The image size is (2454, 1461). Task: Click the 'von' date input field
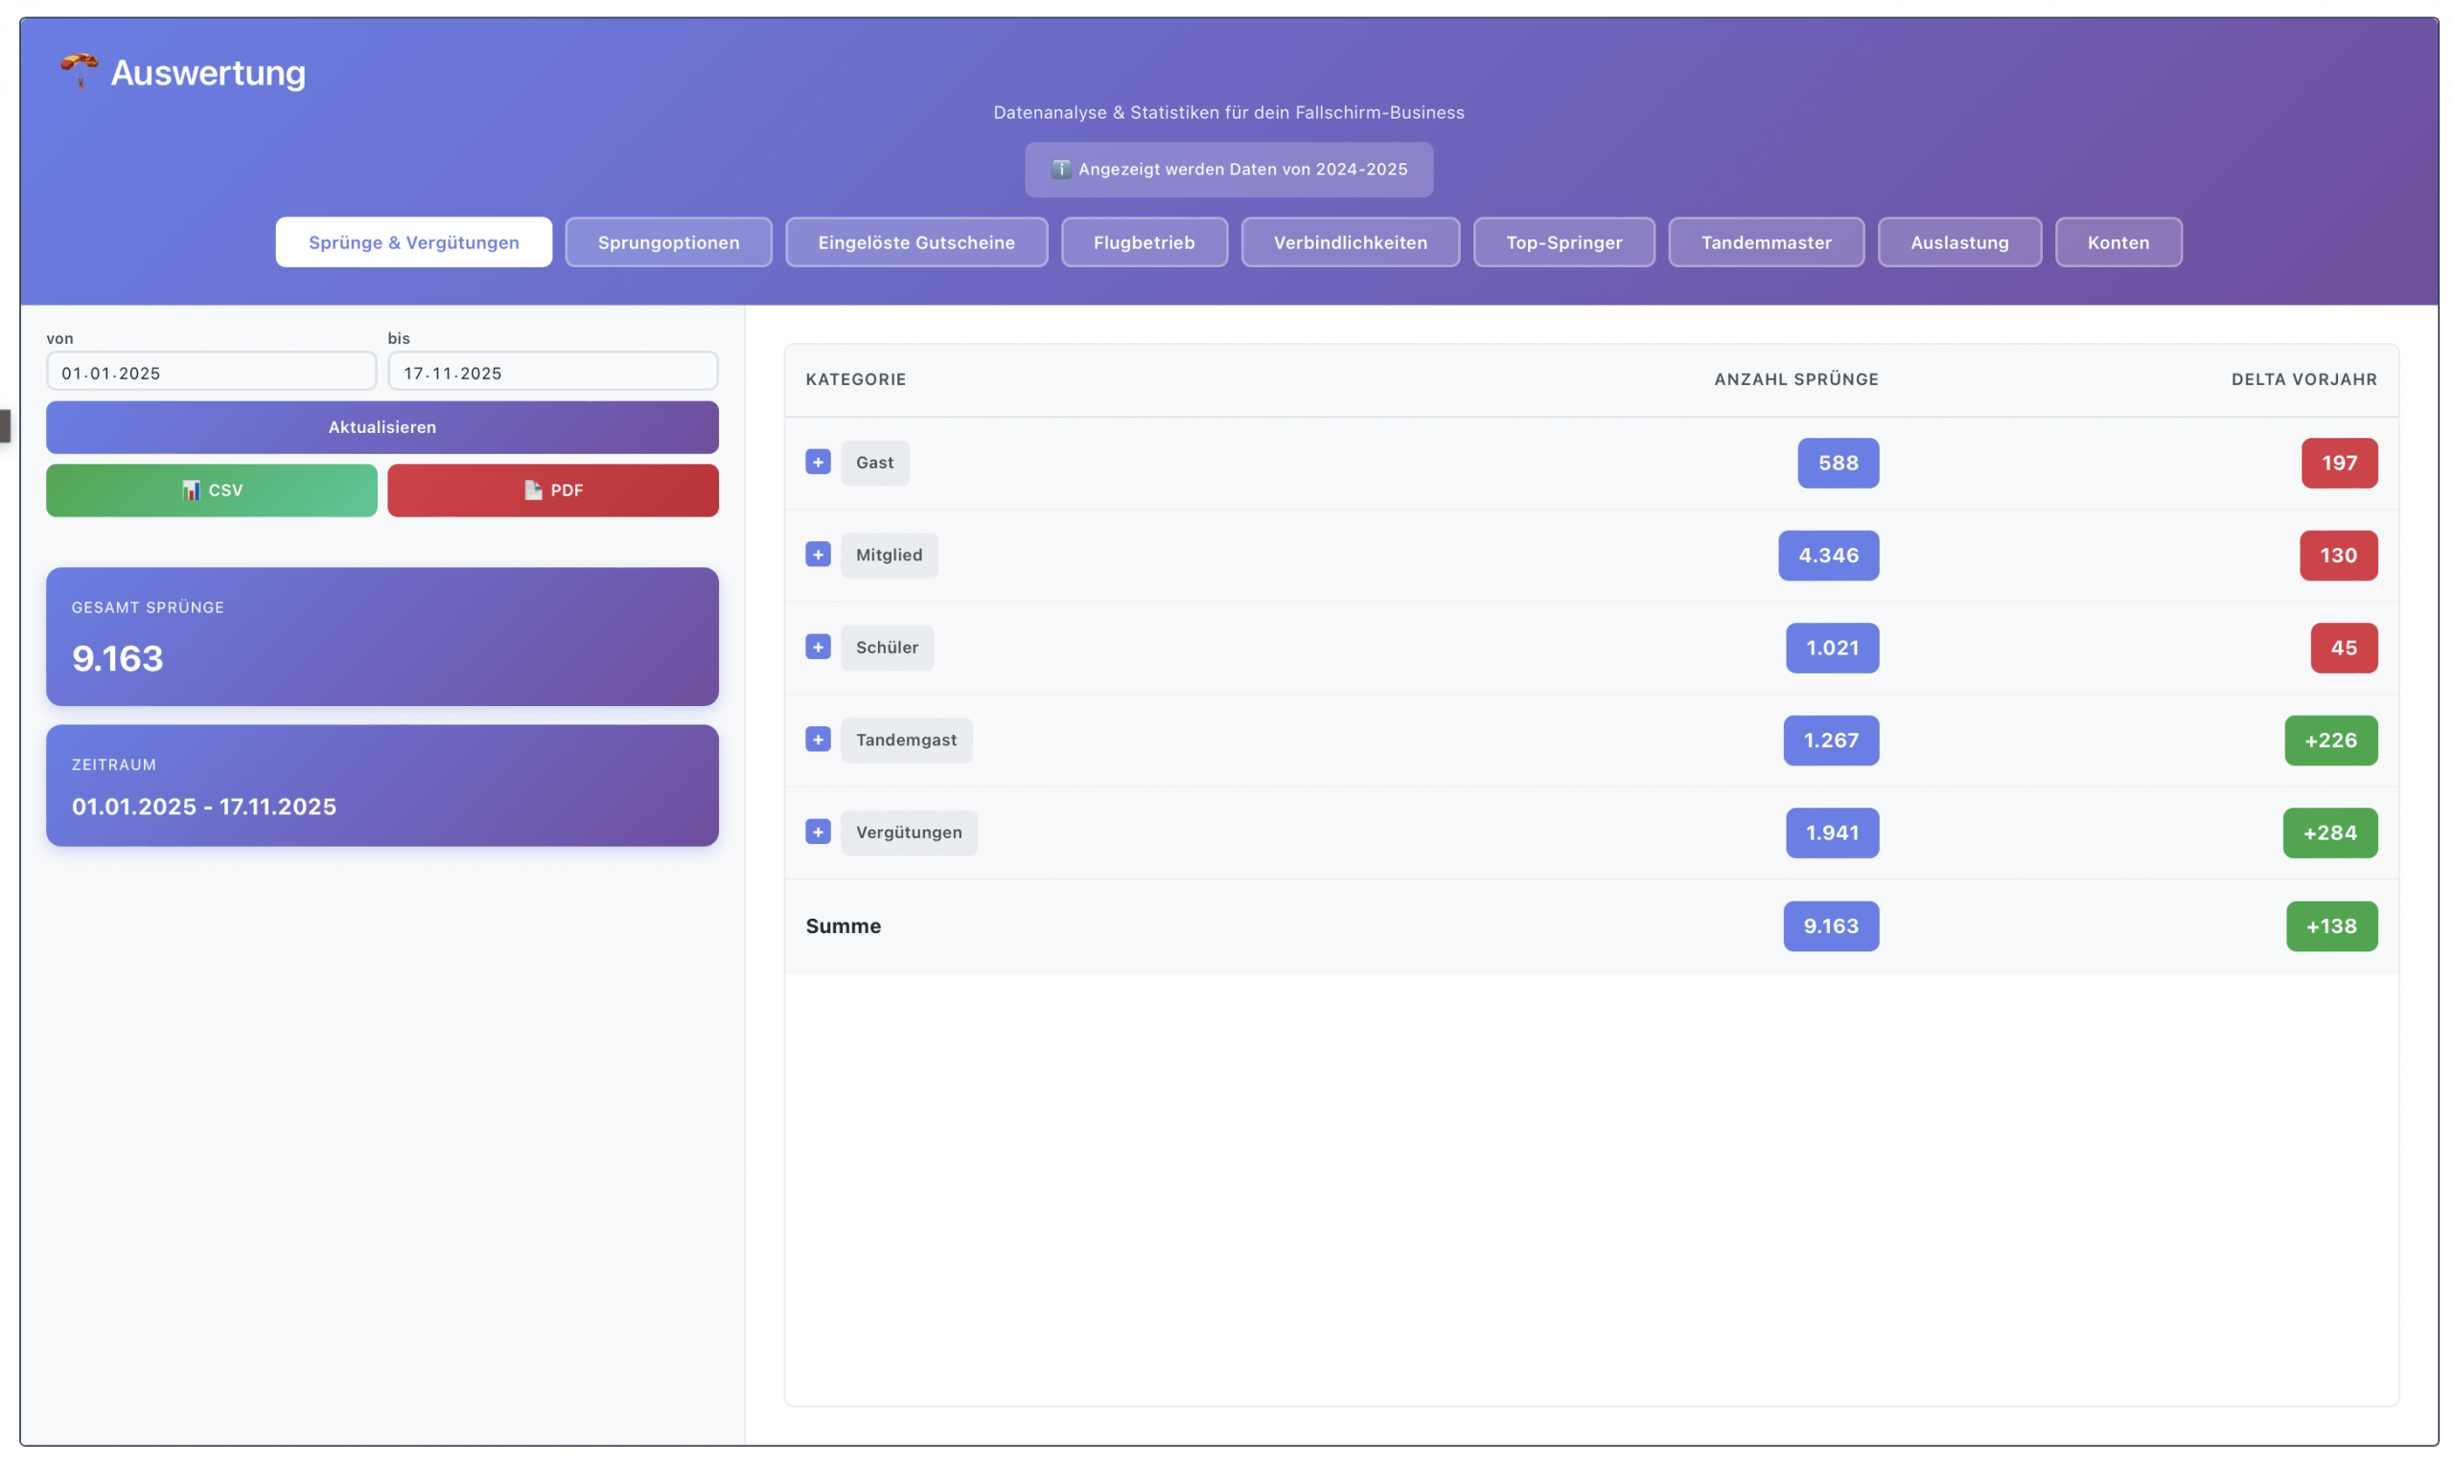(x=211, y=373)
